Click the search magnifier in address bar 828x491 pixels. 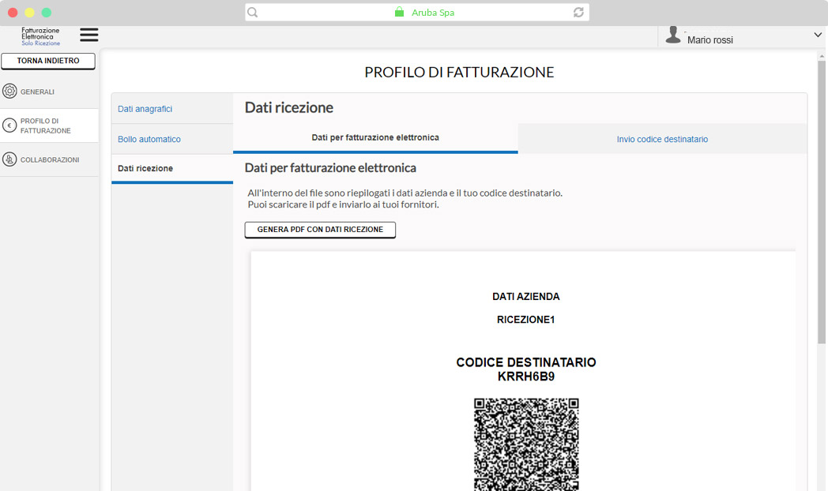tap(253, 13)
